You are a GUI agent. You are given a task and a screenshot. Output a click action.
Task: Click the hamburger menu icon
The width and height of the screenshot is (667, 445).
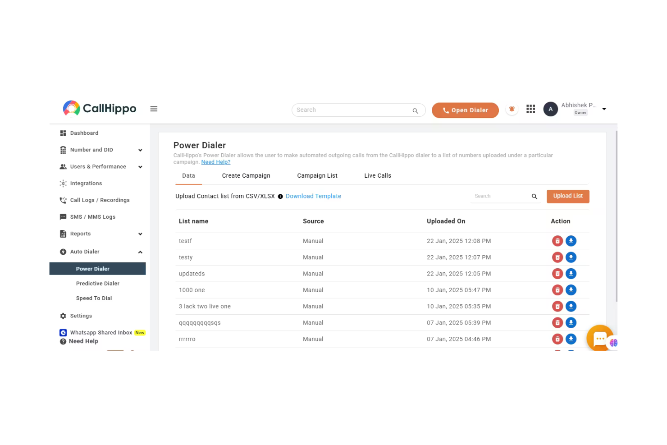[x=154, y=109]
